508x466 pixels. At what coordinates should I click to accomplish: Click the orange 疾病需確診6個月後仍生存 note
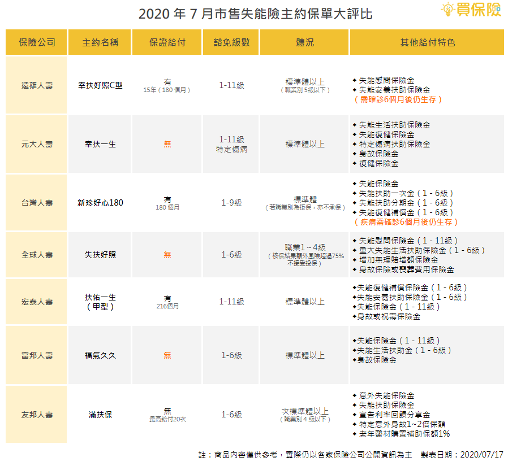(406, 222)
